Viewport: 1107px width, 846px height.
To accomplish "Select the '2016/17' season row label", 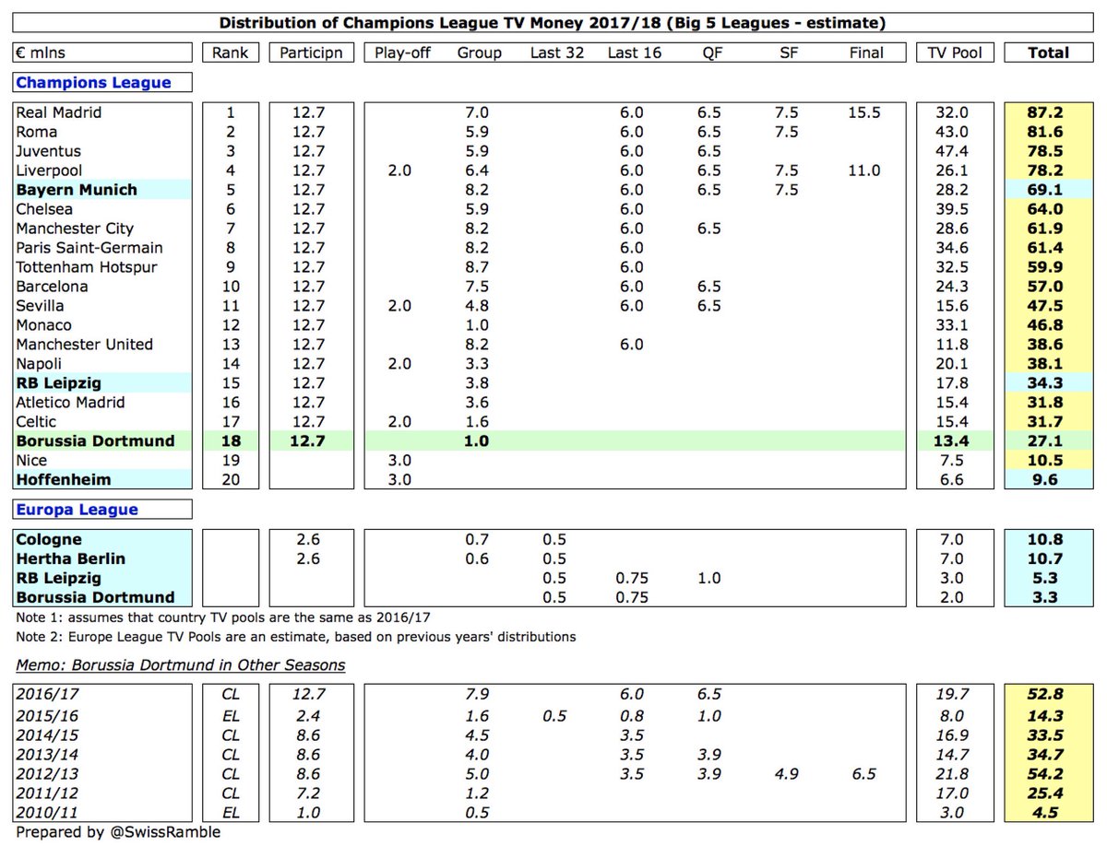I will (x=48, y=695).
